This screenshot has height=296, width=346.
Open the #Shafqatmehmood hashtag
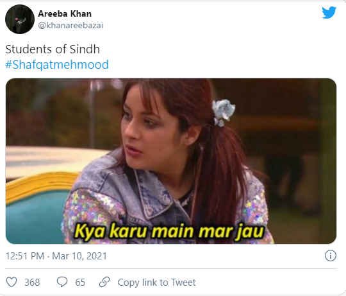click(x=57, y=65)
